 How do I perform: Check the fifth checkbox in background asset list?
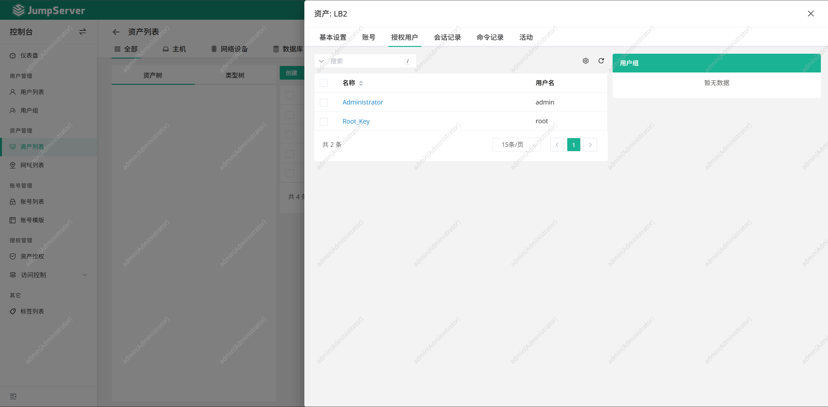click(x=290, y=173)
